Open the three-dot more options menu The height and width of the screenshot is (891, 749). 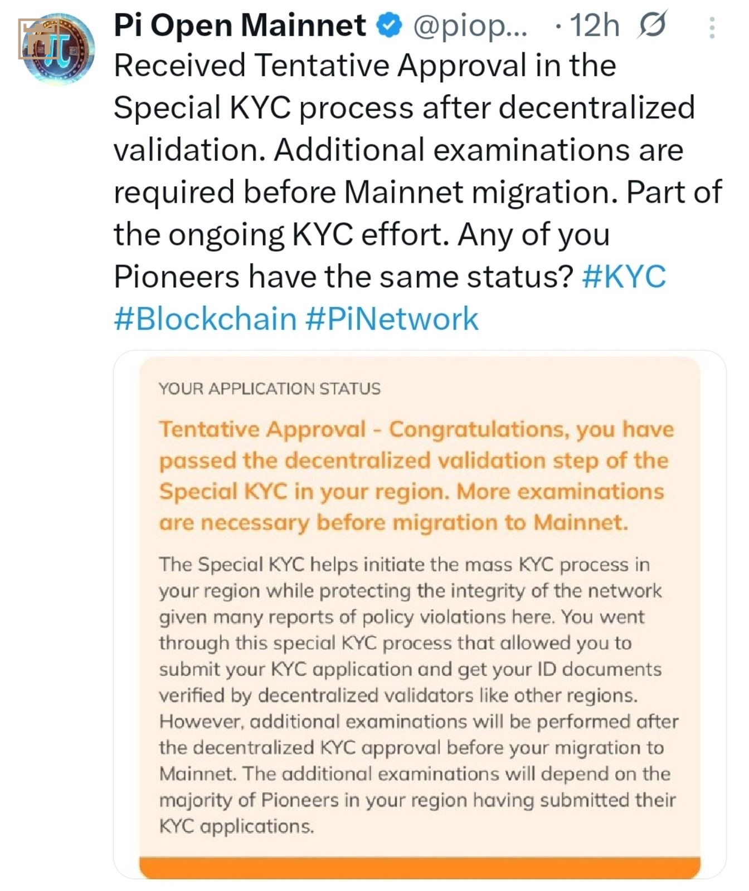coord(712,27)
